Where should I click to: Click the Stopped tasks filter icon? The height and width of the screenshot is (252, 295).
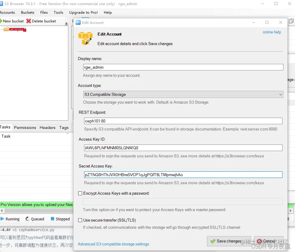52,219
